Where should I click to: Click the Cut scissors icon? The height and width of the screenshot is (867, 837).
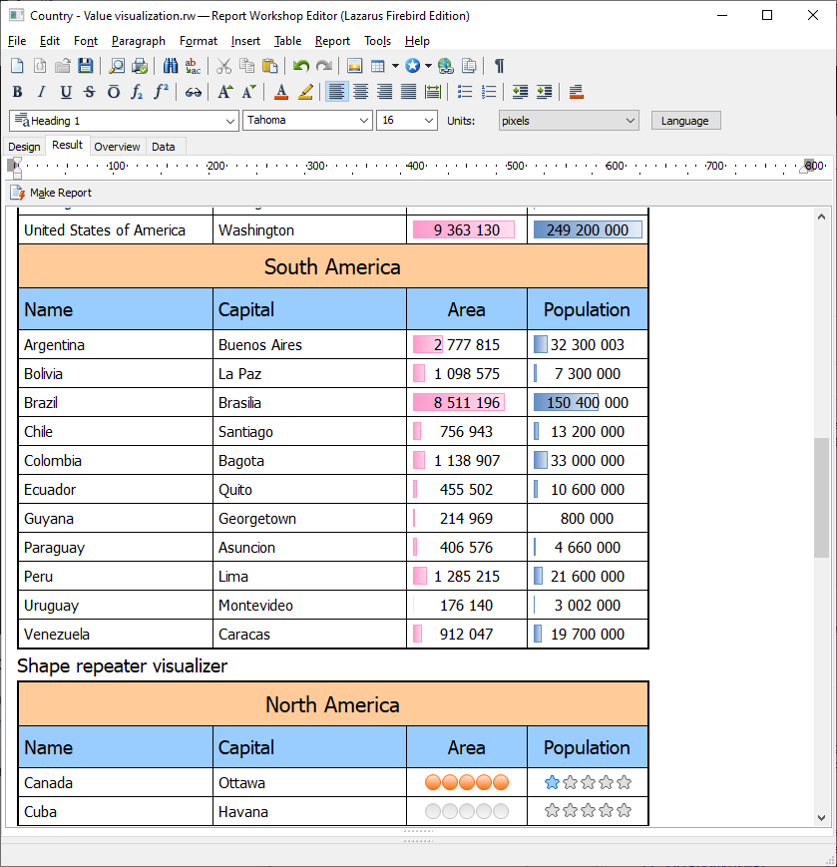click(224, 66)
